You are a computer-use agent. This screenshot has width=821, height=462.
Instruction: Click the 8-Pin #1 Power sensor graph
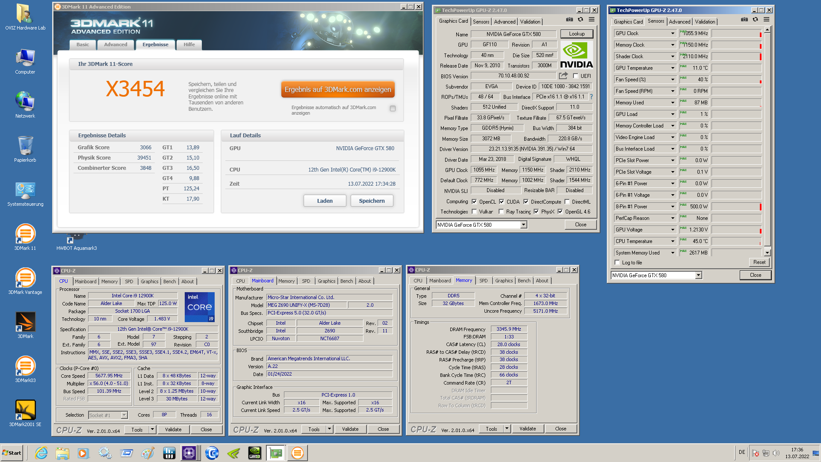coord(737,207)
